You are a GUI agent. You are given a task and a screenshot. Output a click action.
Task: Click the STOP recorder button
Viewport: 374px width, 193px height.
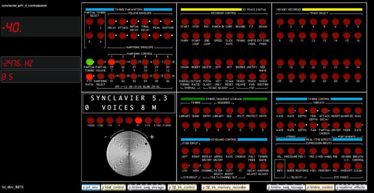click(196, 21)
